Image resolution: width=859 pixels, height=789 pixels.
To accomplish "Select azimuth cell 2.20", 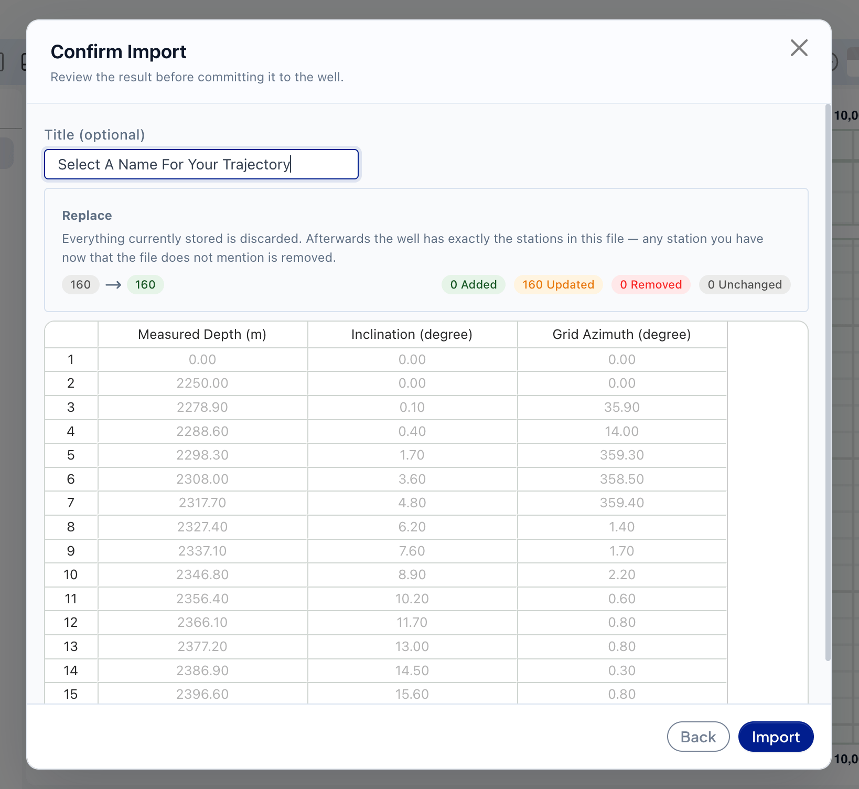I will coord(622,574).
